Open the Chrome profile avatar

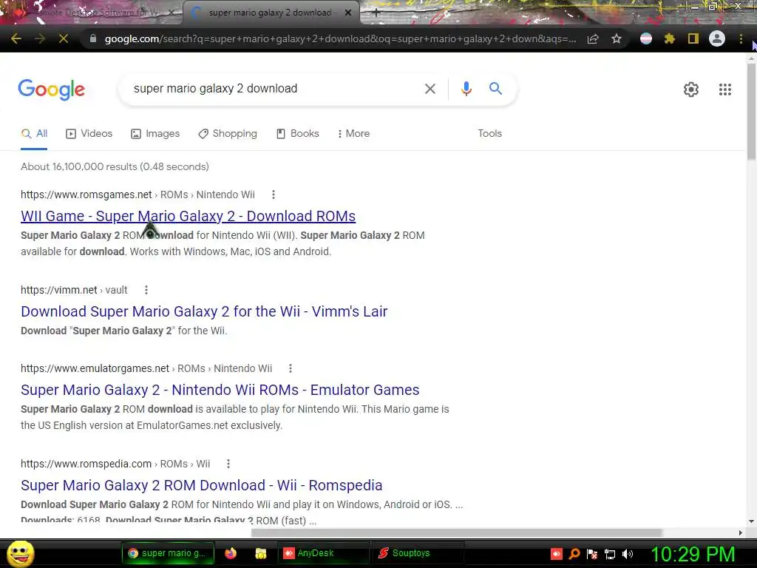tap(717, 38)
